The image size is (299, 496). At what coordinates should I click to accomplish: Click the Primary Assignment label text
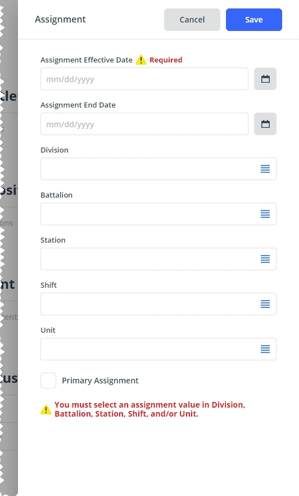click(100, 381)
